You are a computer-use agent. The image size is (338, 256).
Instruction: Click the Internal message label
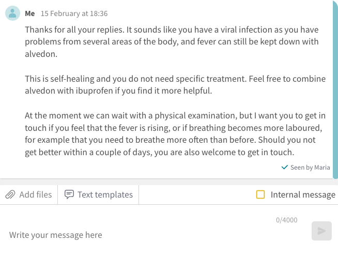303,194
